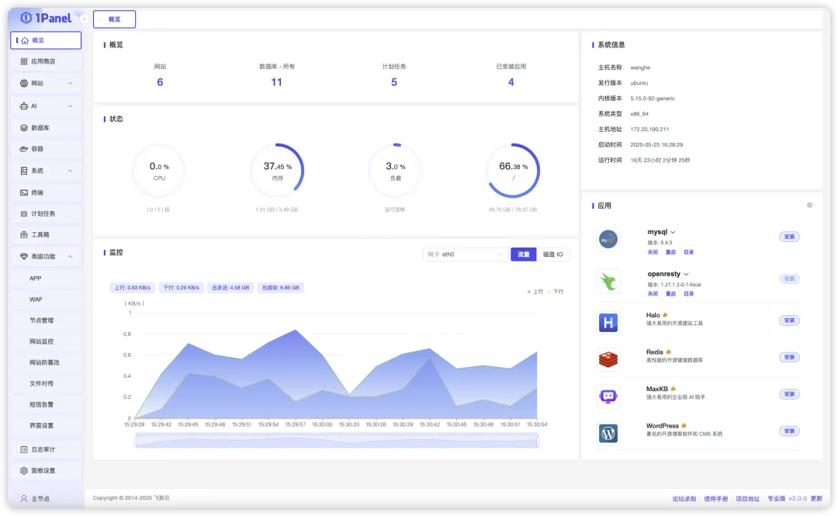The height and width of the screenshot is (516, 838).
Task: Switch monitor chart to 磁盘 IO
Action: coord(552,255)
